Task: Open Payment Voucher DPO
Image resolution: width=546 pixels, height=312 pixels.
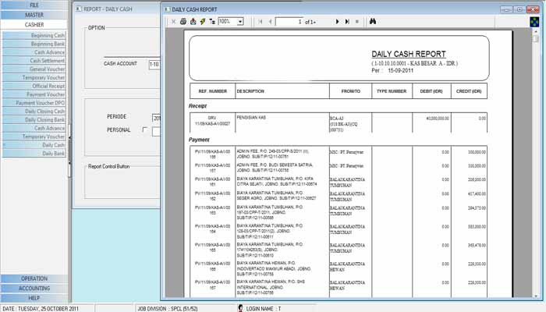Action: (34, 103)
